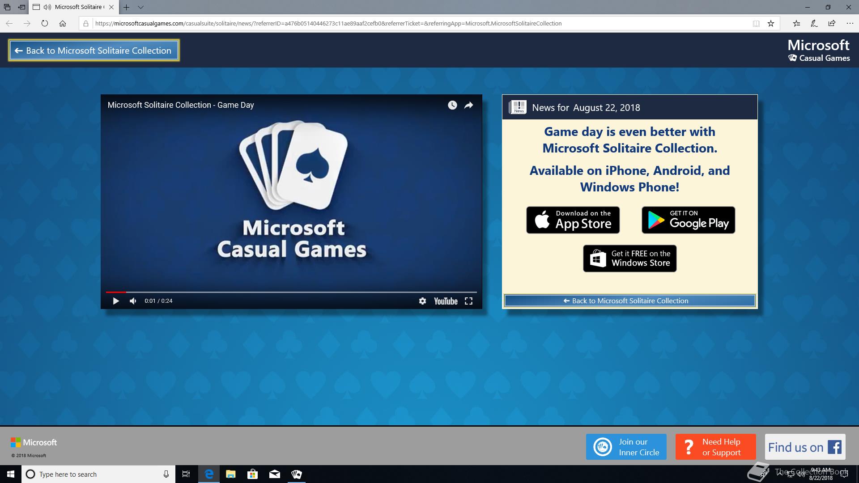The width and height of the screenshot is (859, 483).
Task: Add this page to favorites star
Action: (x=771, y=24)
